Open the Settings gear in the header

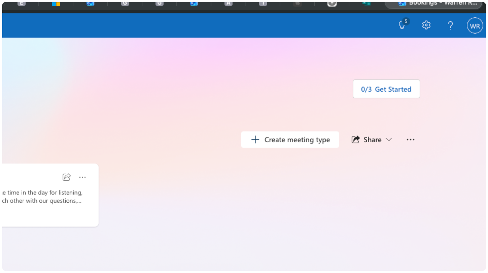tap(426, 25)
